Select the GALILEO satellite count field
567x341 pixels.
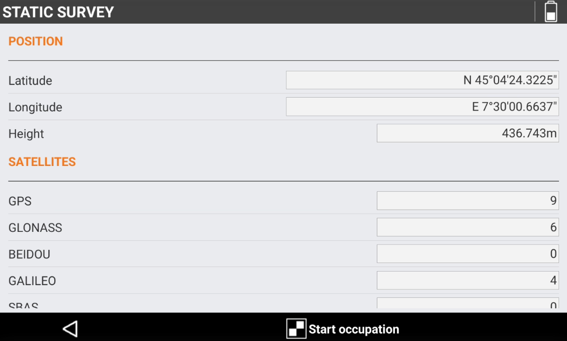click(x=467, y=281)
